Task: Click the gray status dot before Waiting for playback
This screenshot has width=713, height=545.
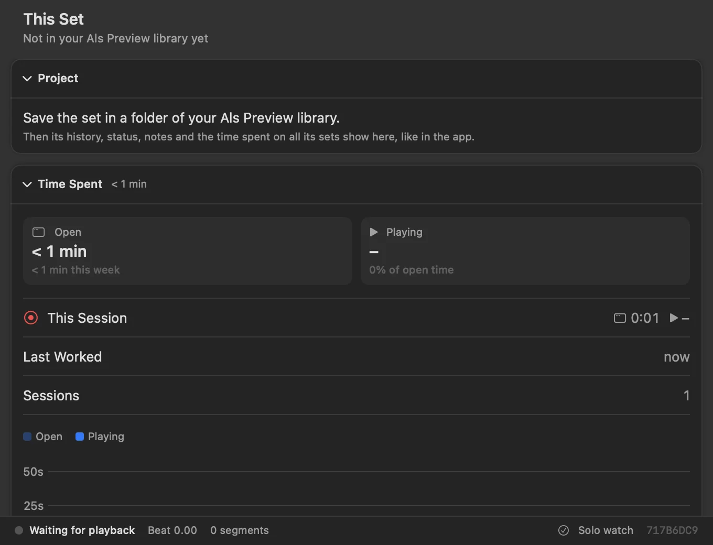Action: (x=19, y=530)
